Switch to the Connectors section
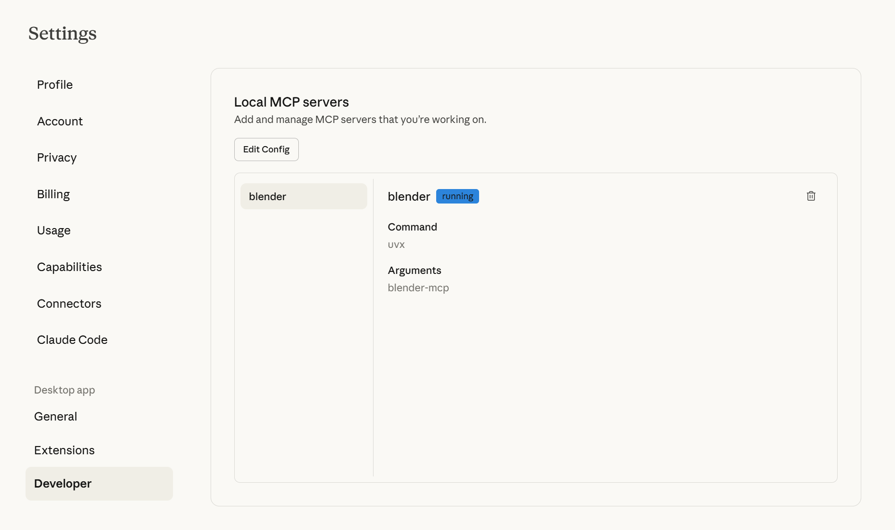The height and width of the screenshot is (530, 895). (69, 304)
